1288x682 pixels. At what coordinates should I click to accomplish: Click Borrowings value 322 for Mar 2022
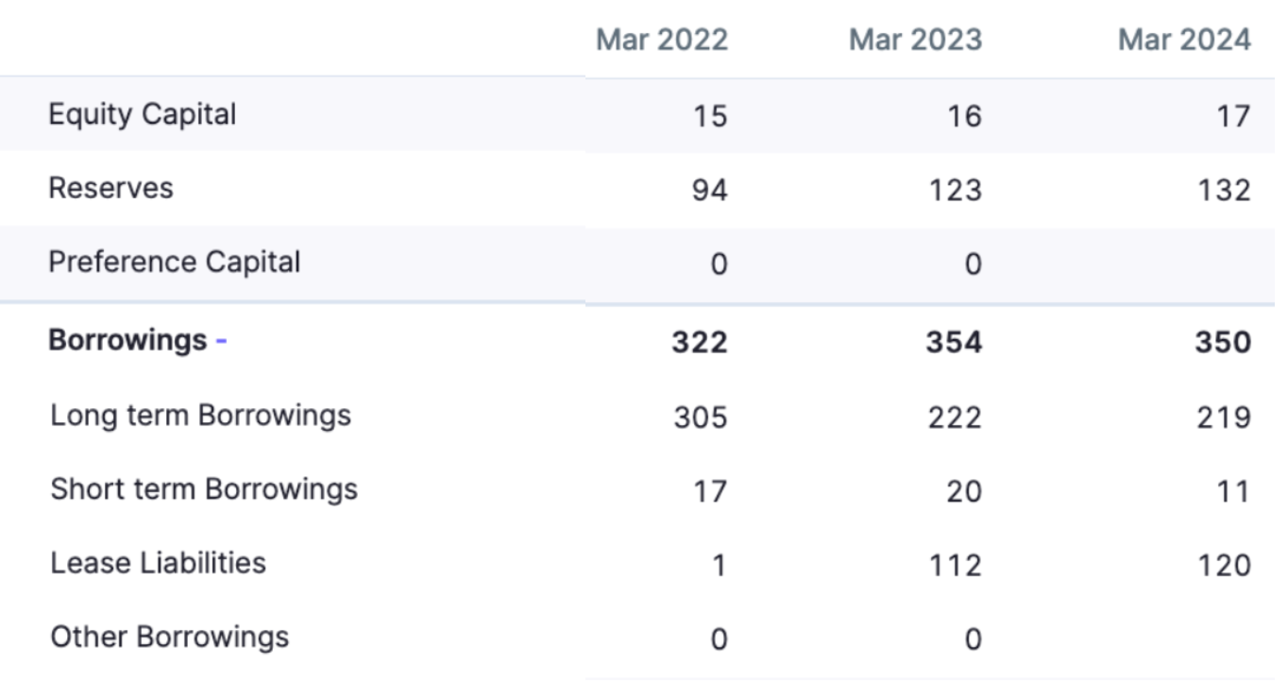click(x=700, y=341)
